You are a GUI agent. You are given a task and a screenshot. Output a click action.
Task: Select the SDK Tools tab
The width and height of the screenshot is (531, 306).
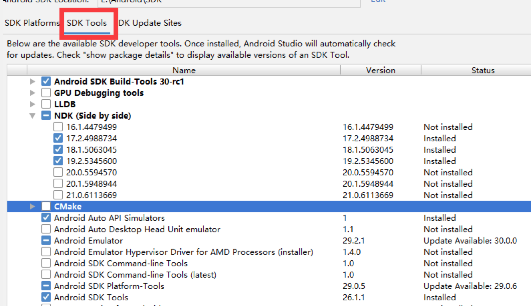click(x=87, y=23)
